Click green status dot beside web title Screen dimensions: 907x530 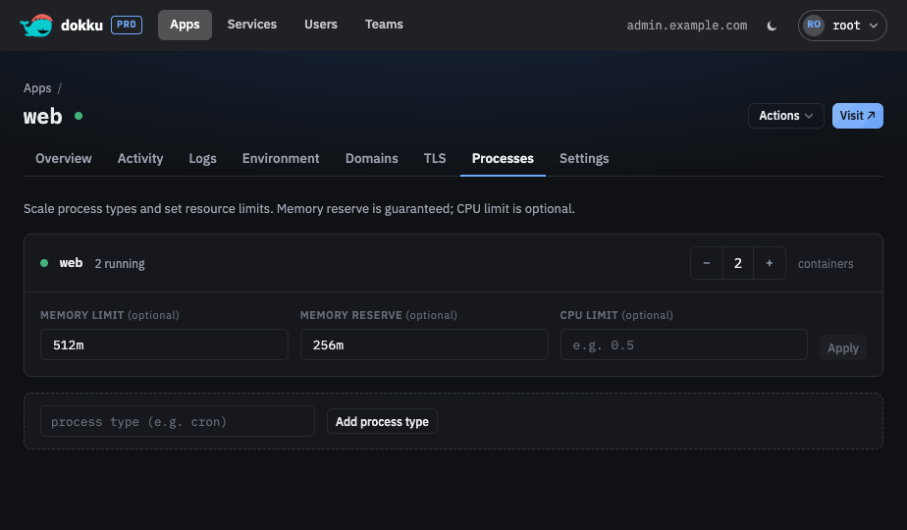tap(79, 116)
